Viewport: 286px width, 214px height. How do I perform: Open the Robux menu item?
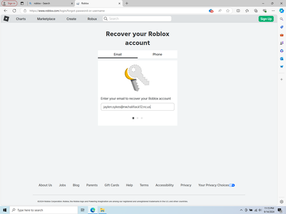coord(92,19)
